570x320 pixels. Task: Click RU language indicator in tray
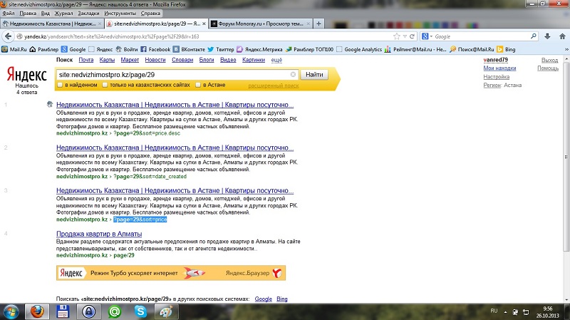[494, 311]
